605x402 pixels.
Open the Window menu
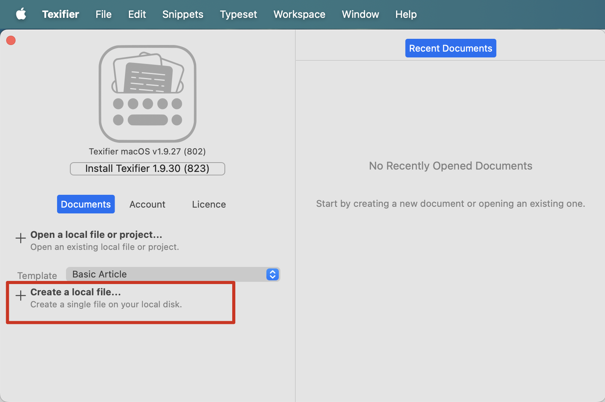pyautogui.click(x=360, y=14)
